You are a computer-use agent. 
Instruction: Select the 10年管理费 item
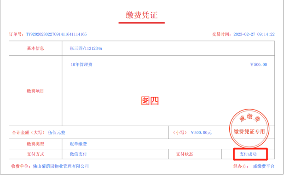pyautogui.click(x=81, y=64)
